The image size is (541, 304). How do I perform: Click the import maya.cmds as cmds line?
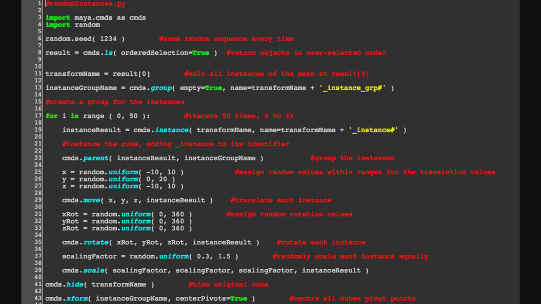(x=96, y=18)
